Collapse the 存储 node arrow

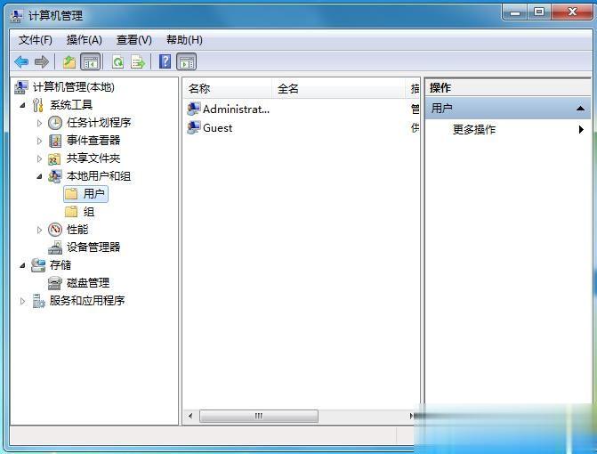coord(23,265)
